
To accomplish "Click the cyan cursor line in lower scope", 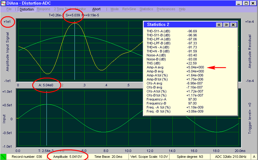I will coord(47,118).
